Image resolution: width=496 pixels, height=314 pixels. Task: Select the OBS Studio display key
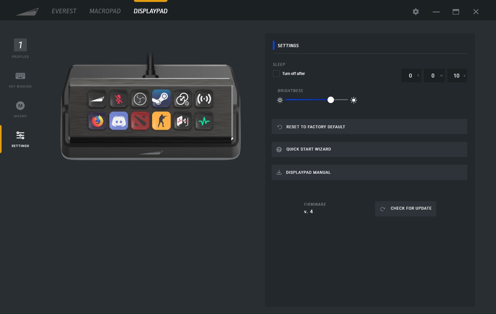pyautogui.click(x=140, y=99)
